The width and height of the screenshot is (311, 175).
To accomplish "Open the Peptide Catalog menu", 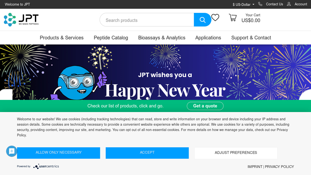I will 111,38.
